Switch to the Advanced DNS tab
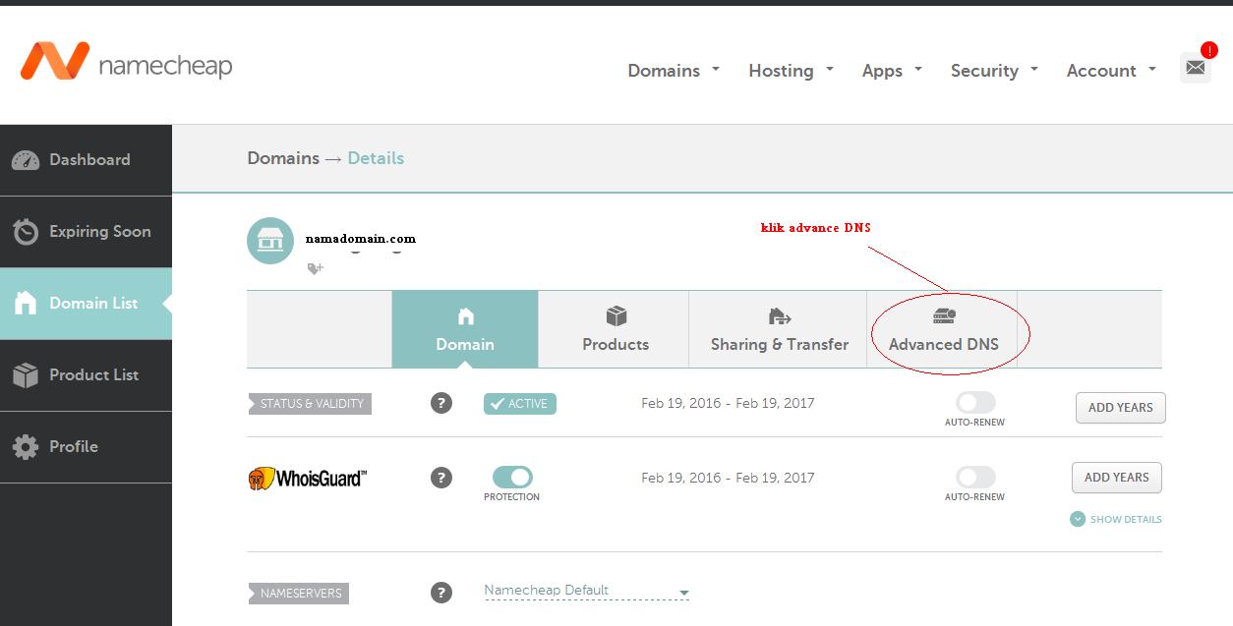Viewport: 1233px width, 626px height. (x=943, y=330)
